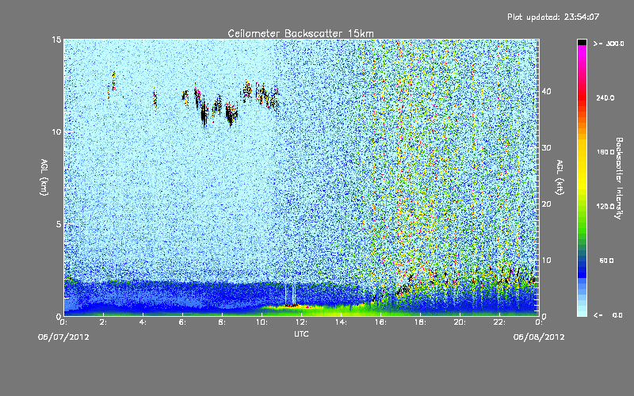634x396 pixels.
Task: Click the black top segment of the colorbar
Action: pyautogui.click(x=582, y=42)
